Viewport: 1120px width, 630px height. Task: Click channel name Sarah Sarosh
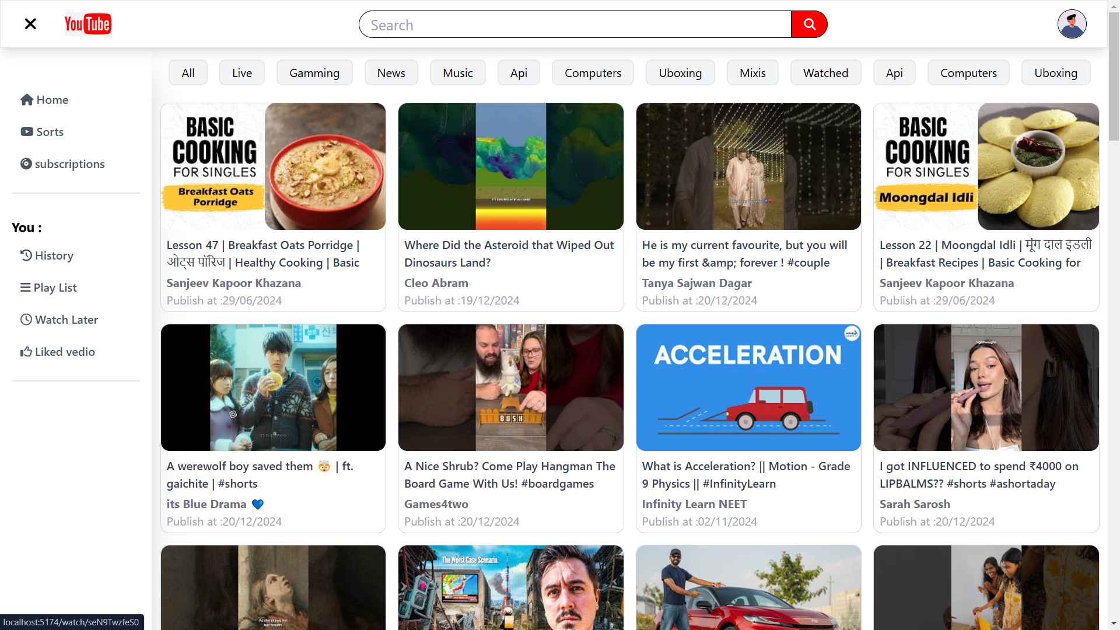[915, 504]
